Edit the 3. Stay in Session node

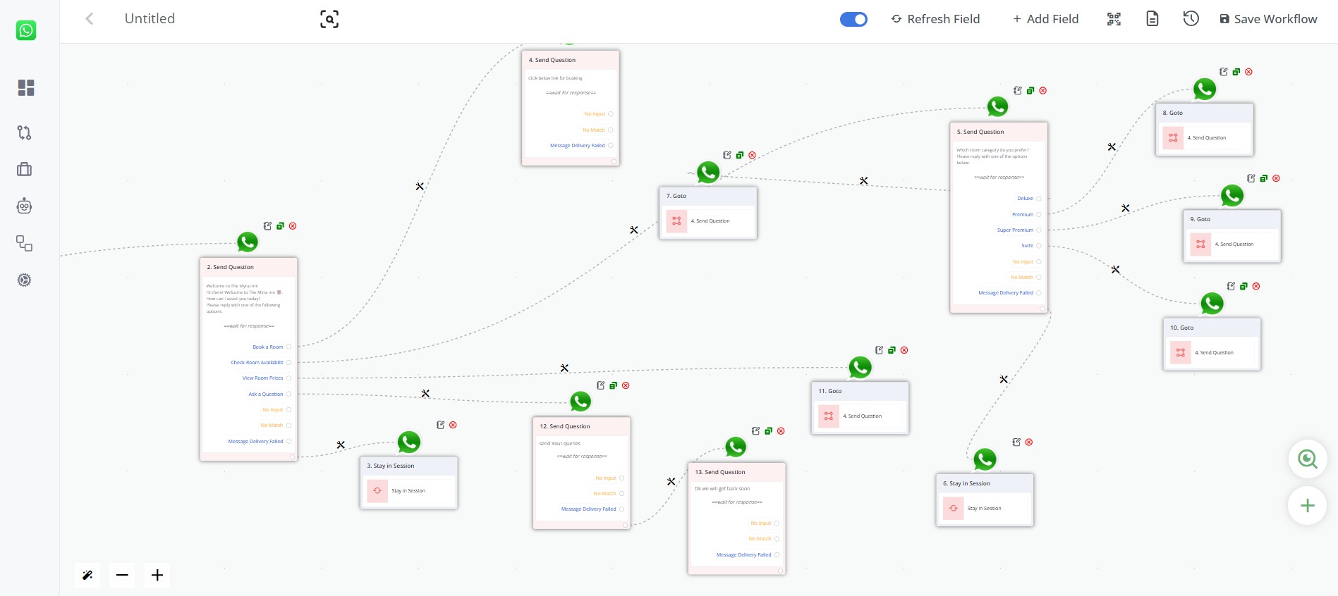440,425
